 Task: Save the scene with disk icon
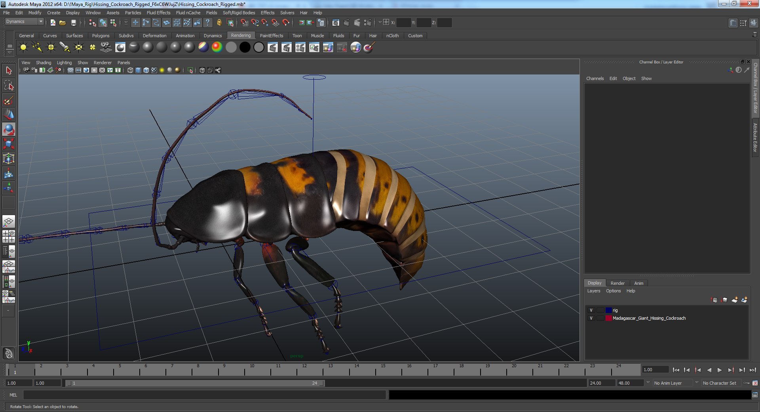pyautogui.click(x=73, y=23)
